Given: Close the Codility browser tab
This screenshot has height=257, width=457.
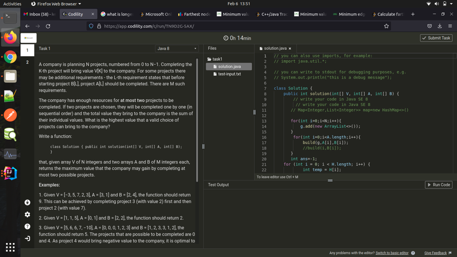Looking at the screenshot, I should (x=93, y=14).
